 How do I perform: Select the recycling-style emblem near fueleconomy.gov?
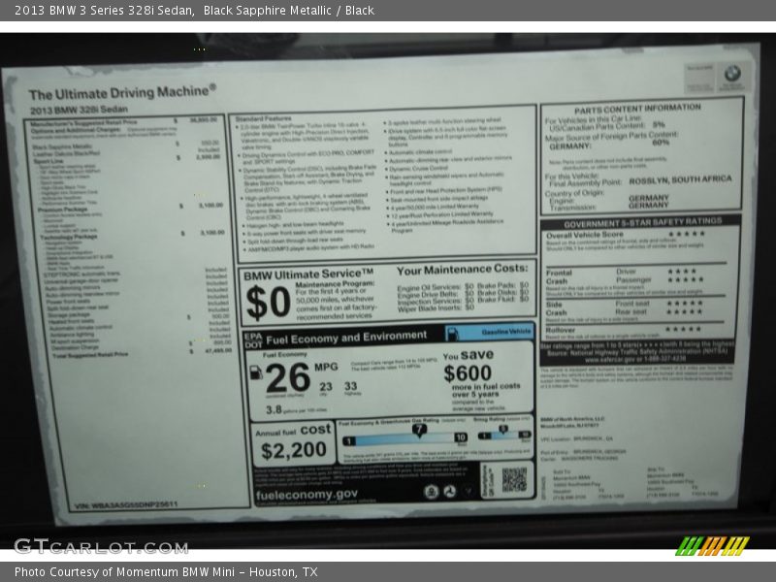449,492
